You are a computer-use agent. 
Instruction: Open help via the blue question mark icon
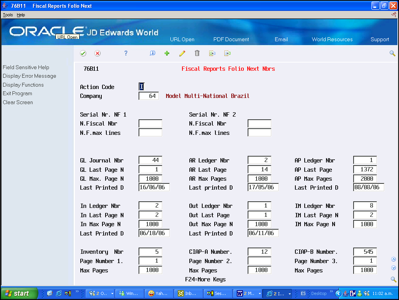click(126, 53)
